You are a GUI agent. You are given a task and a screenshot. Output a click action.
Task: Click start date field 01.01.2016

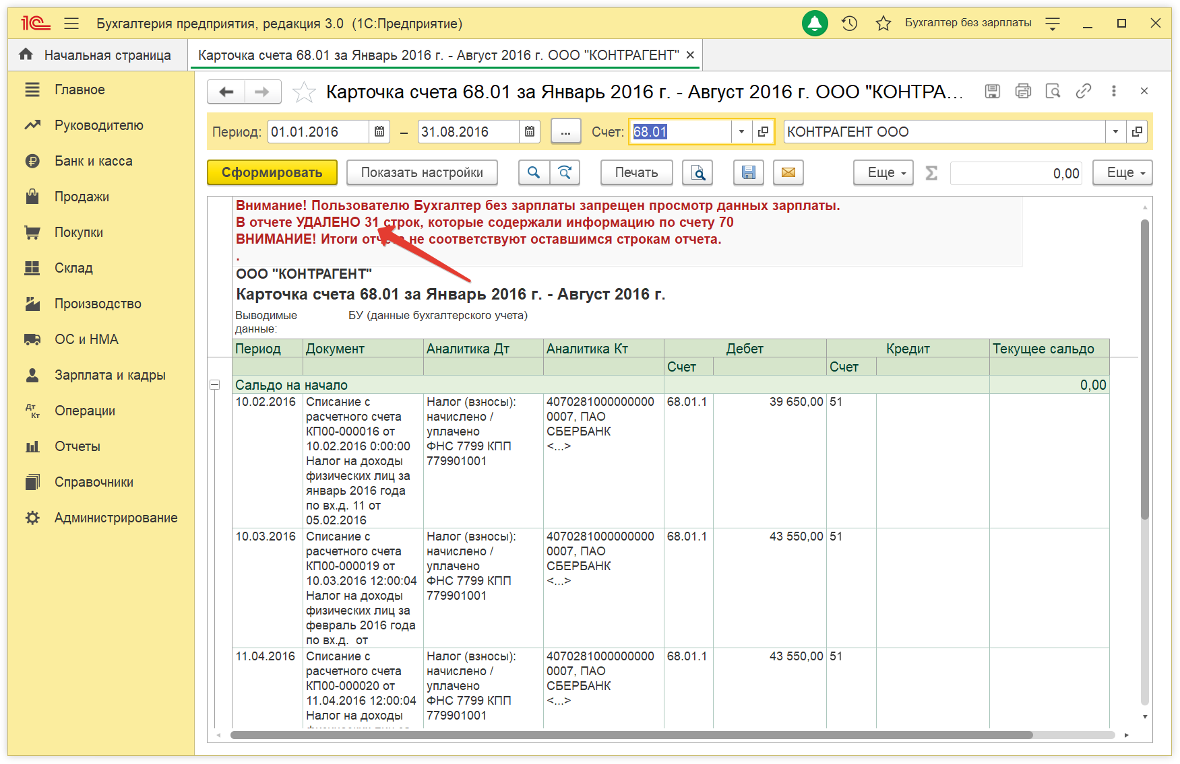pyautogui.click(x=318, y=132)
